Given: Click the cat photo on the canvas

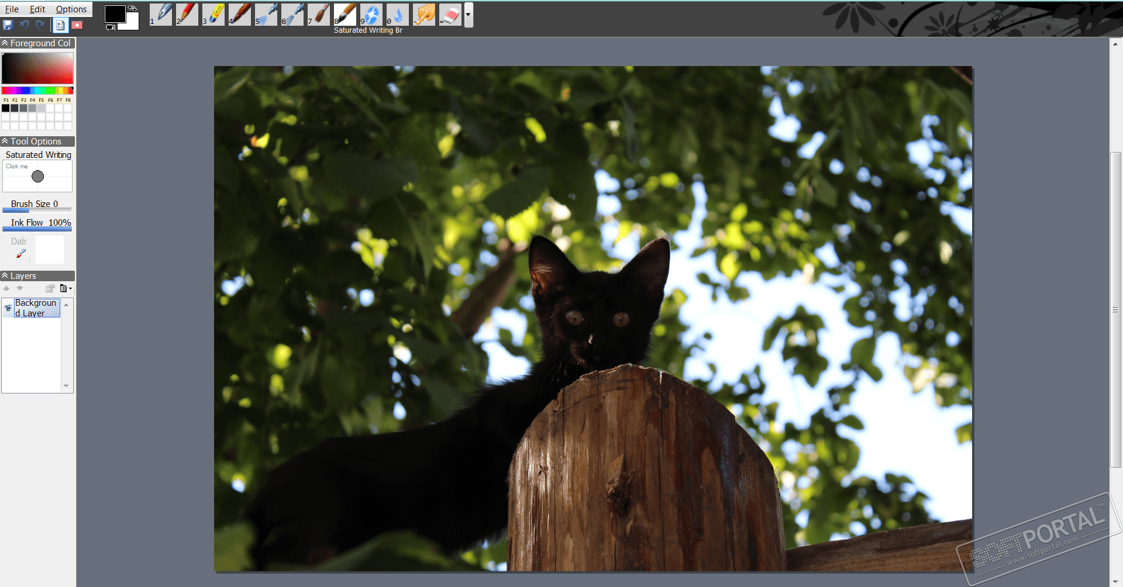Looking at the screenshot, I should [x=593, y=319].
